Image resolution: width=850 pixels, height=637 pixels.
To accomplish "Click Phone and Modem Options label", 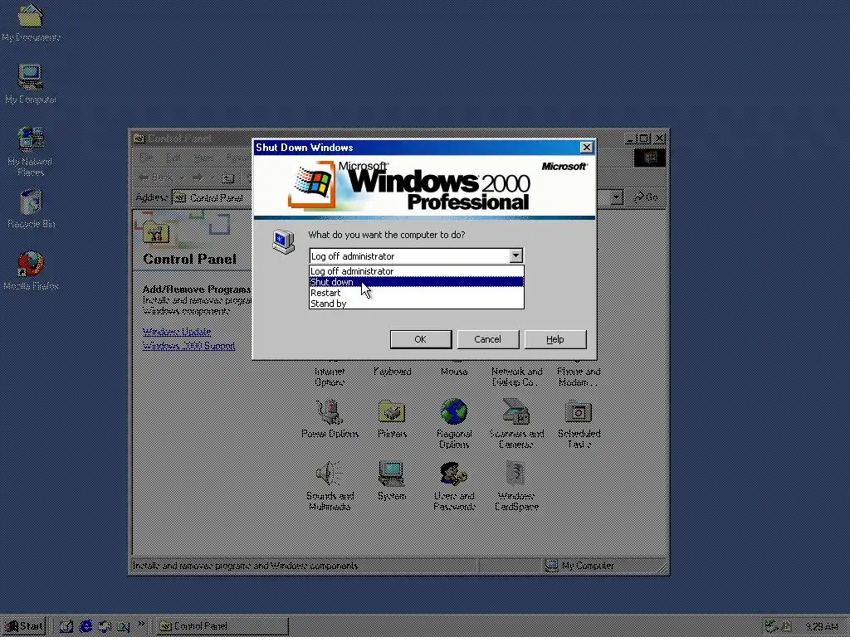I will pos(579,377).
